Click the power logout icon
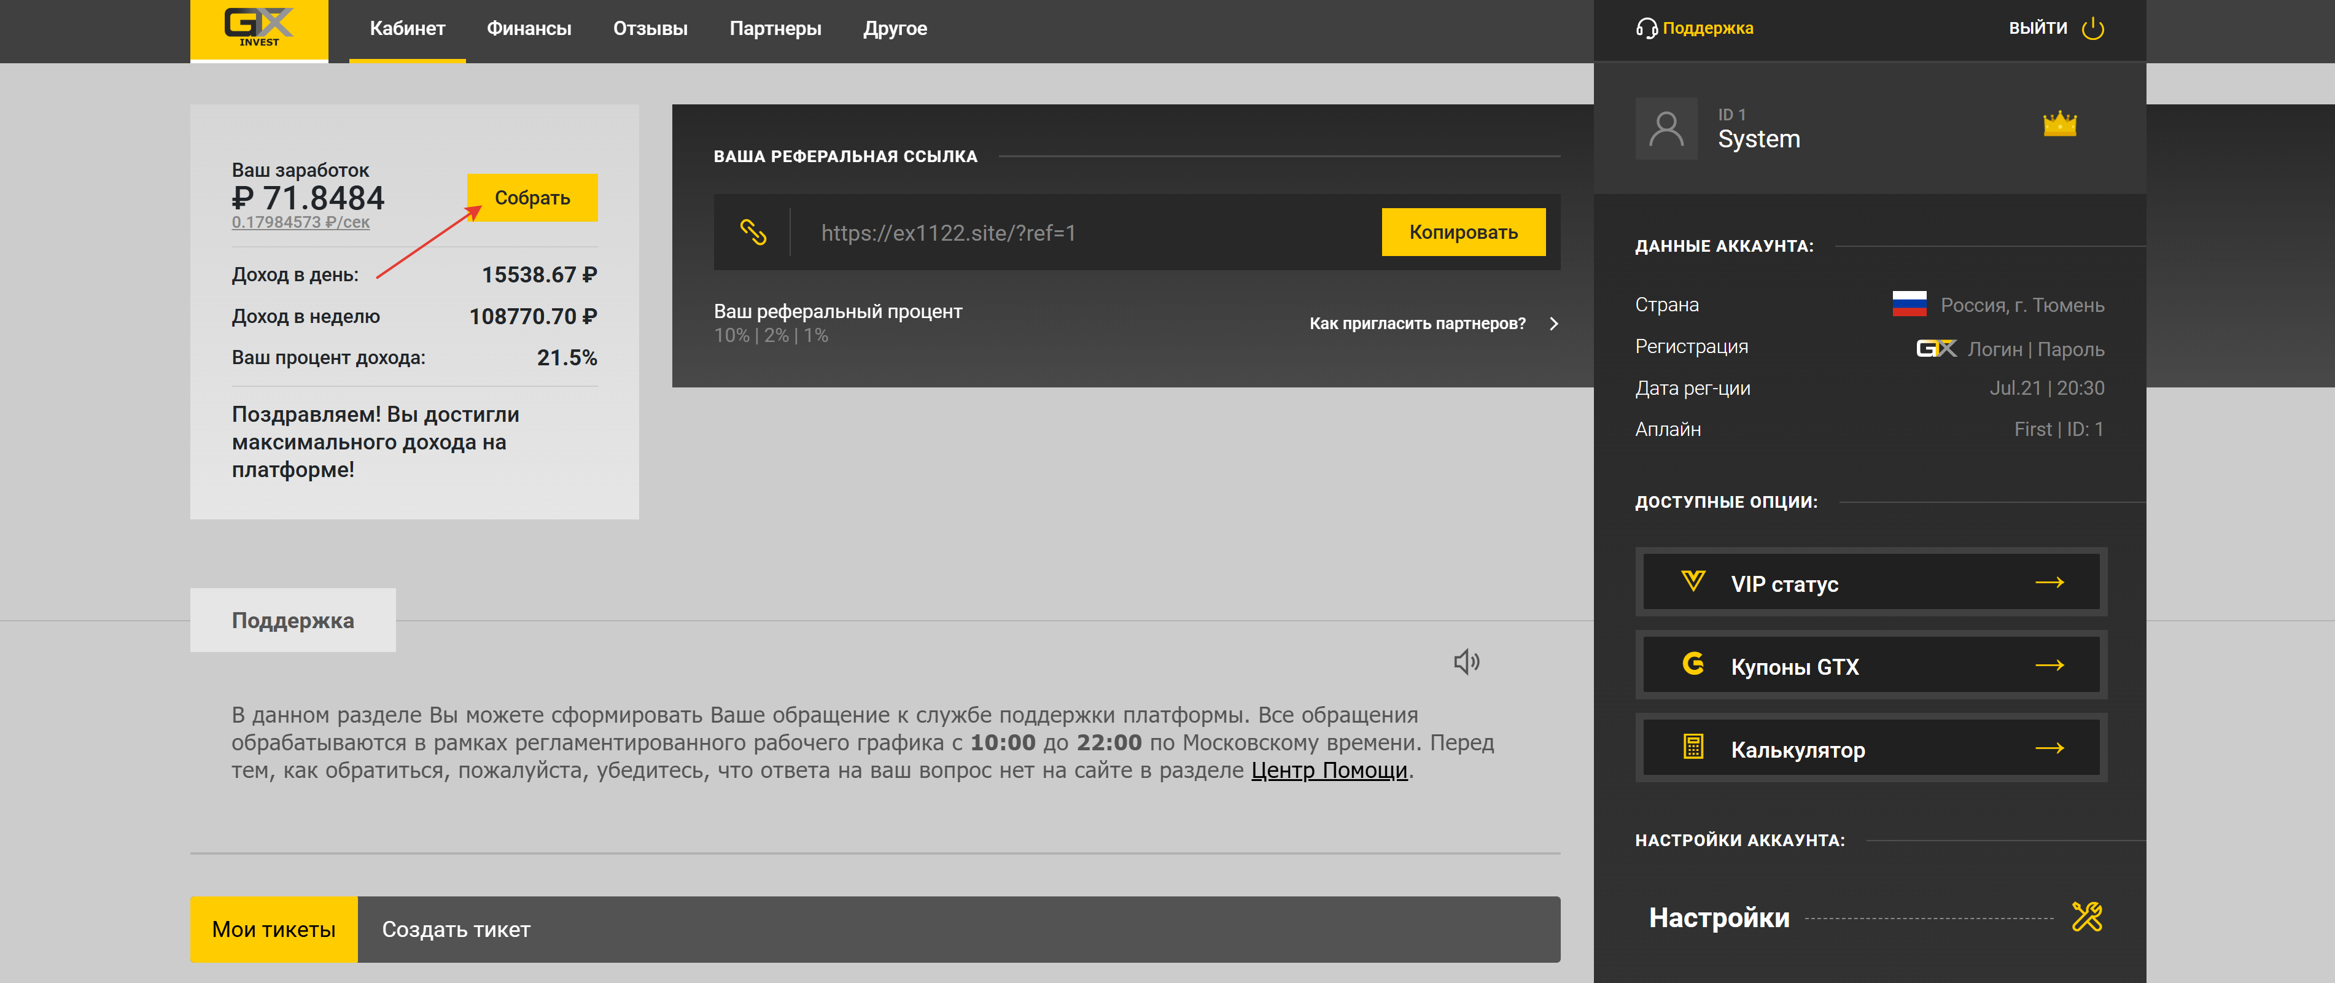Screen dimensions: 2335x983 pos(2092,28)
